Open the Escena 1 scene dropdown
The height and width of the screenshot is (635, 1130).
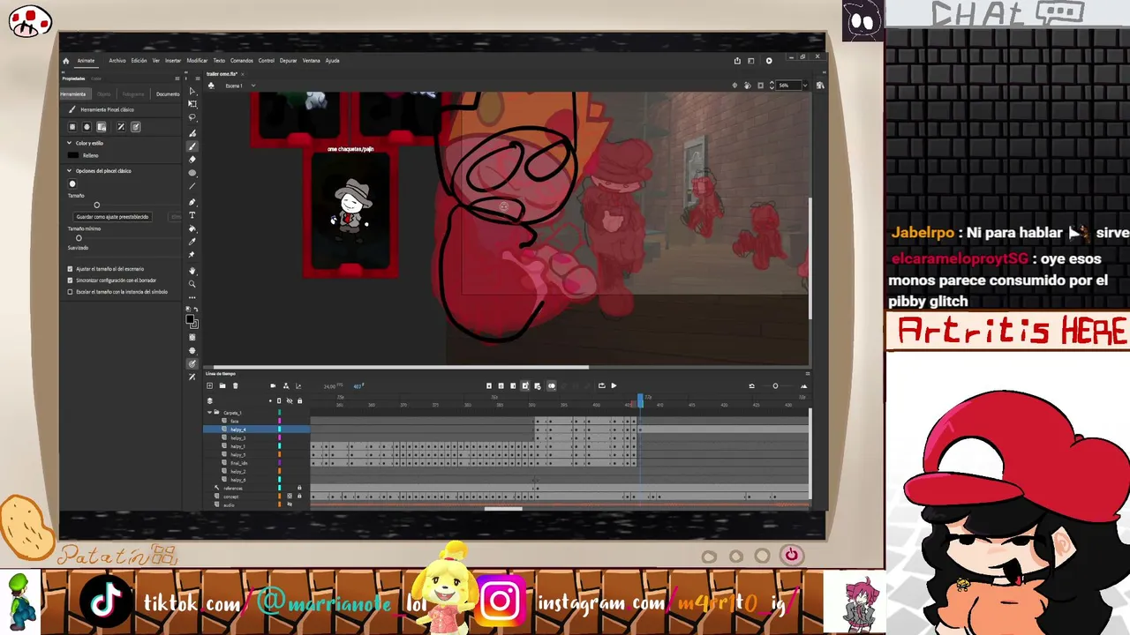252,86
